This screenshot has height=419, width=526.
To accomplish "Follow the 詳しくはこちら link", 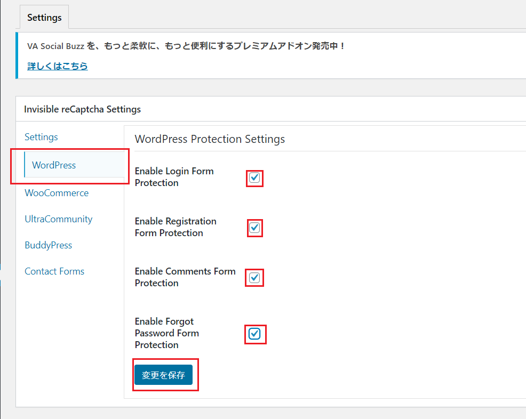I will [x=58, y=66].
